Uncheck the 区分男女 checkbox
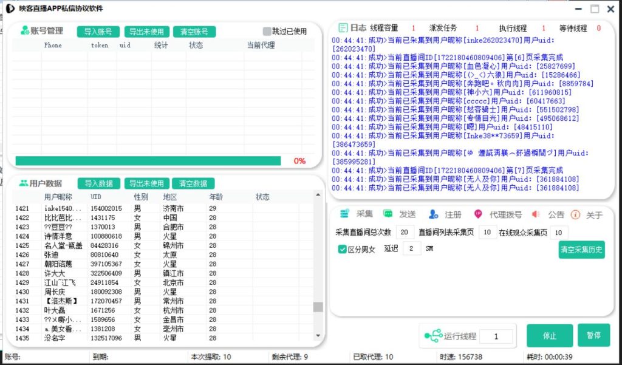622x365 pixels. pyautogui.click(x=343, y=249)
